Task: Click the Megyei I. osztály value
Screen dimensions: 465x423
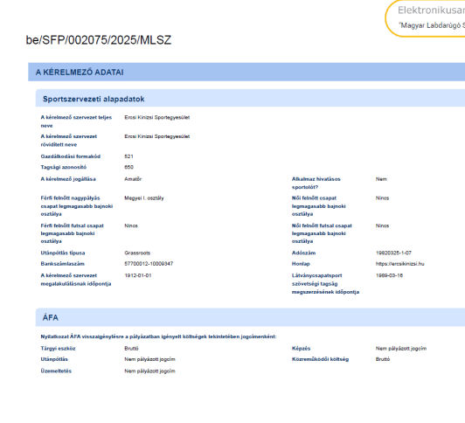Action: pyautogui.click(x=144, y=198)
